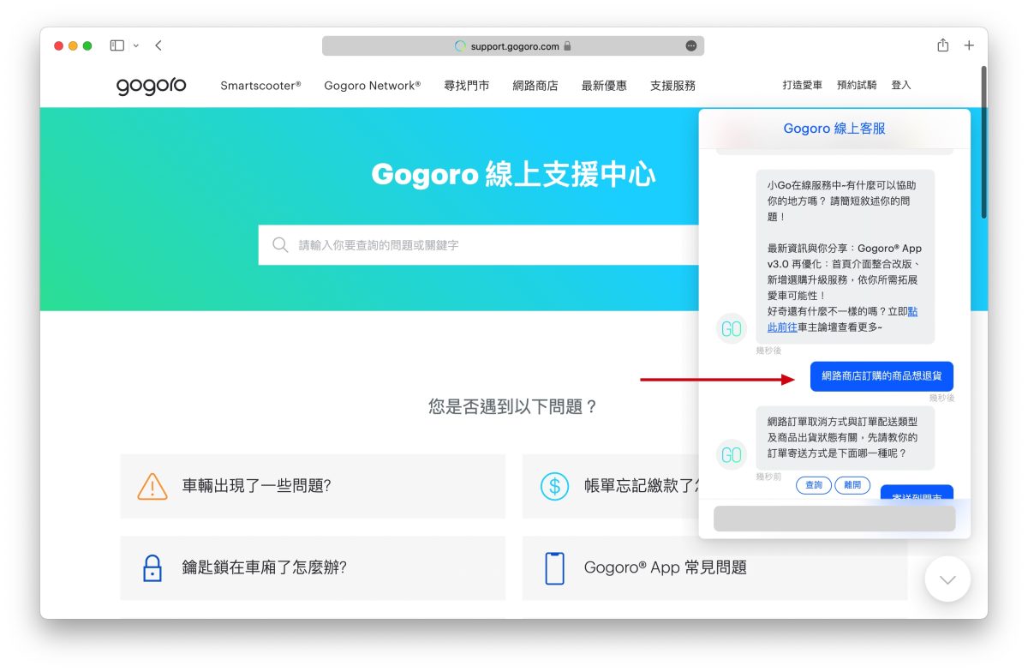1028x672 pixels.
Task: Open 支援服務 in the navigation
Action: (672, 86)
